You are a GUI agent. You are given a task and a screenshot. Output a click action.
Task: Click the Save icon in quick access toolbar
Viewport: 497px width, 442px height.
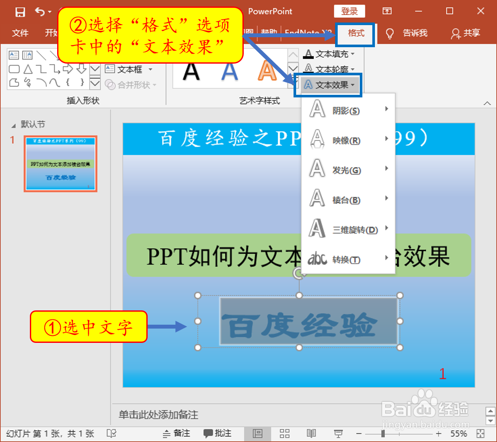(20, 12)
